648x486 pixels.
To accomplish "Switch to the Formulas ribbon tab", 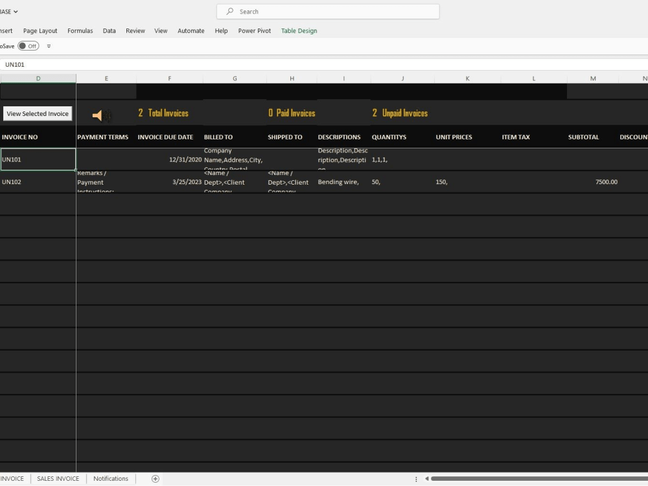I will pyautogui.click(x=80, y=30).
